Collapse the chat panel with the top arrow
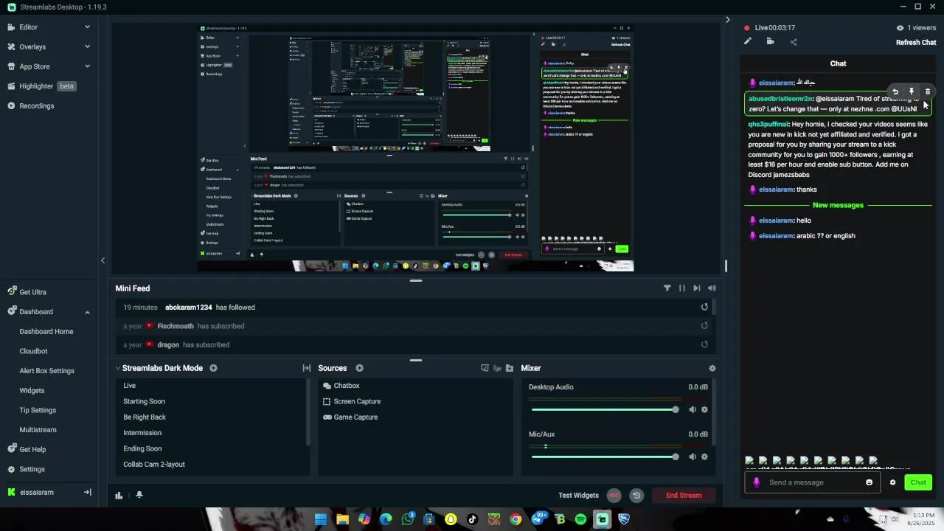The height and width of the screenshot is (531, 944). click(x=727, y=20)
